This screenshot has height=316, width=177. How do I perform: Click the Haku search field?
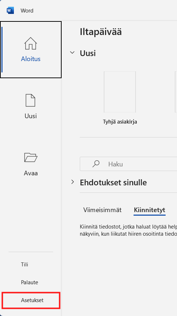pos(128,164)
